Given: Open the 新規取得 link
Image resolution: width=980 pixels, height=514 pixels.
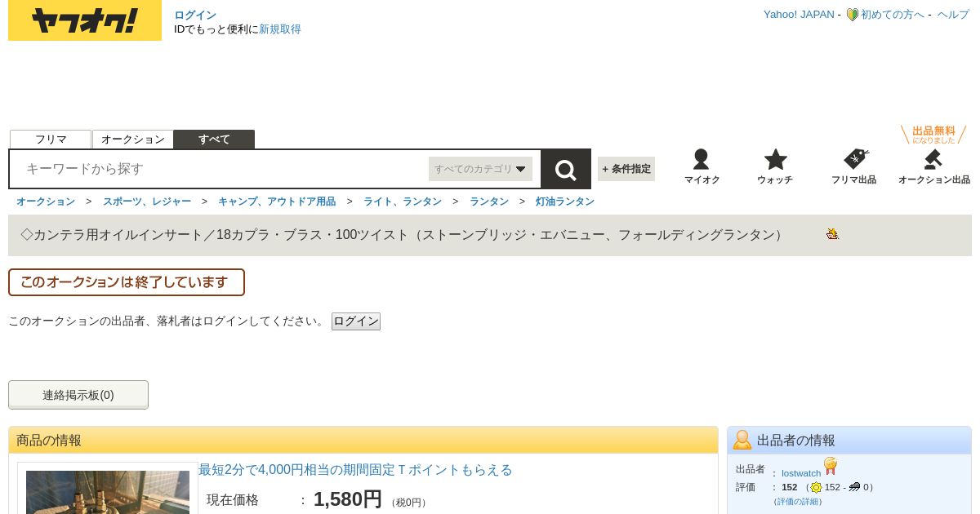Looking at the screenshot, I should [x=280, y=29].
